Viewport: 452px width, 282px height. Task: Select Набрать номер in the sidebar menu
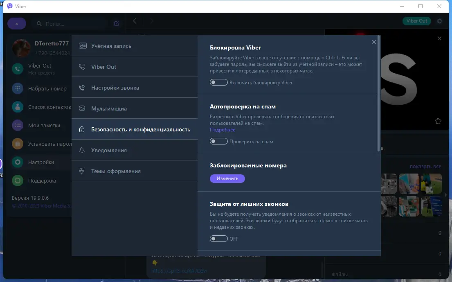[47, 88]
